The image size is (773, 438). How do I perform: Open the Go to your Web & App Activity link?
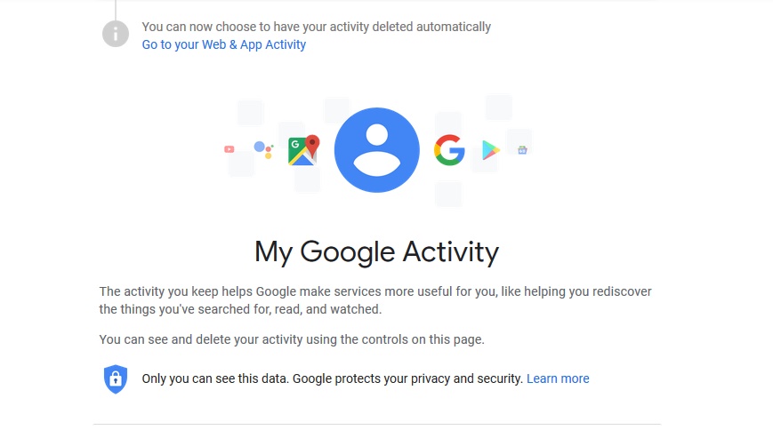click(x=224, y=44)
